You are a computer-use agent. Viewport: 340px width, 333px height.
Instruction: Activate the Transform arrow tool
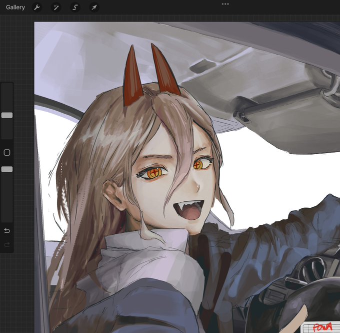tap(94, 8)
